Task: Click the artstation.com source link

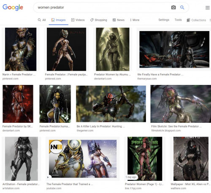Action: click(11, 188)
